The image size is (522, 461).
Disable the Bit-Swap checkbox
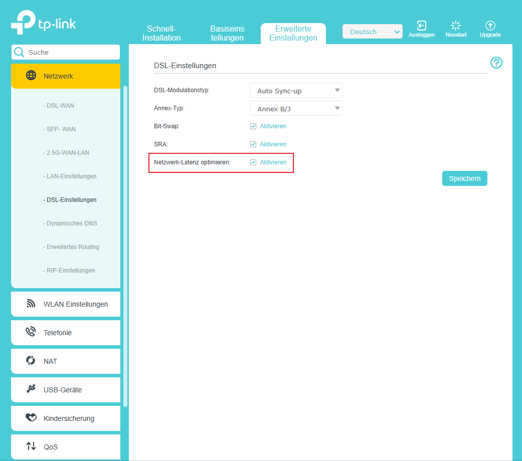coord(253,126)
